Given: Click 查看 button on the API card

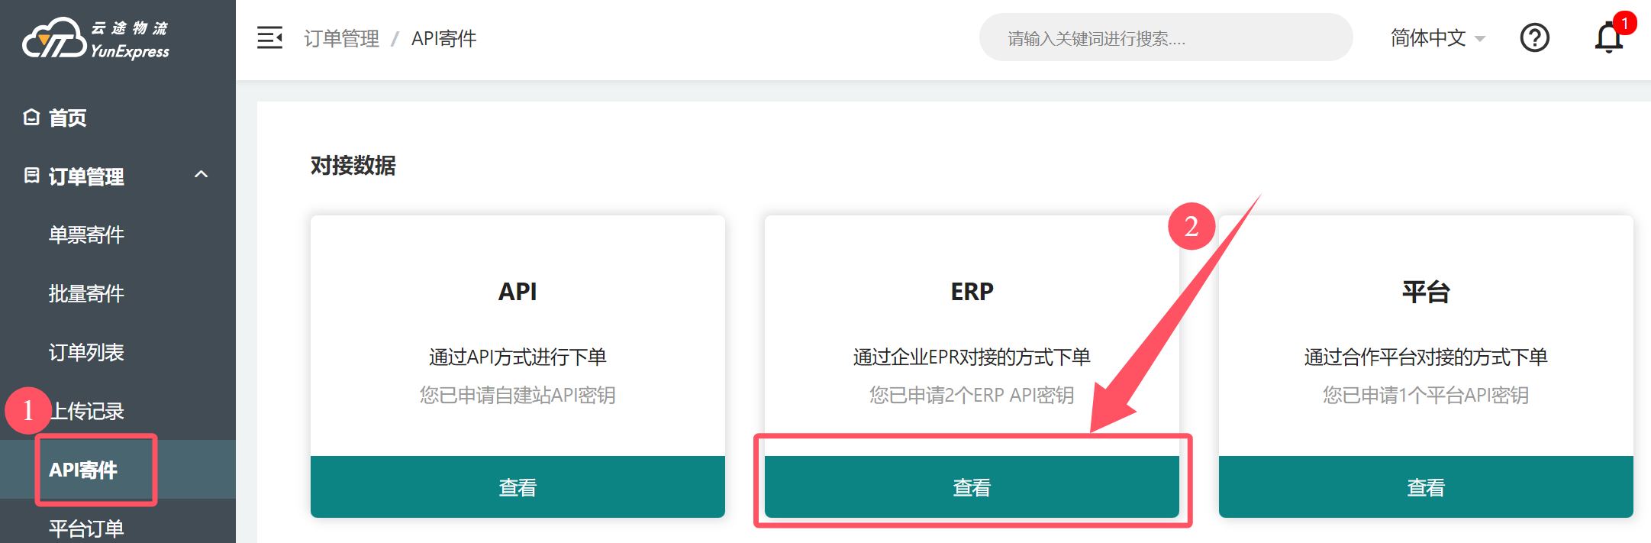Looking at the screenshot, I should click(518, 487).
